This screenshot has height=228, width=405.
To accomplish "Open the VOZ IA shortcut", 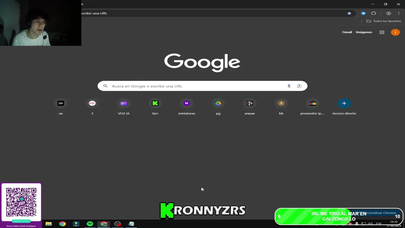I will [124, 107].
